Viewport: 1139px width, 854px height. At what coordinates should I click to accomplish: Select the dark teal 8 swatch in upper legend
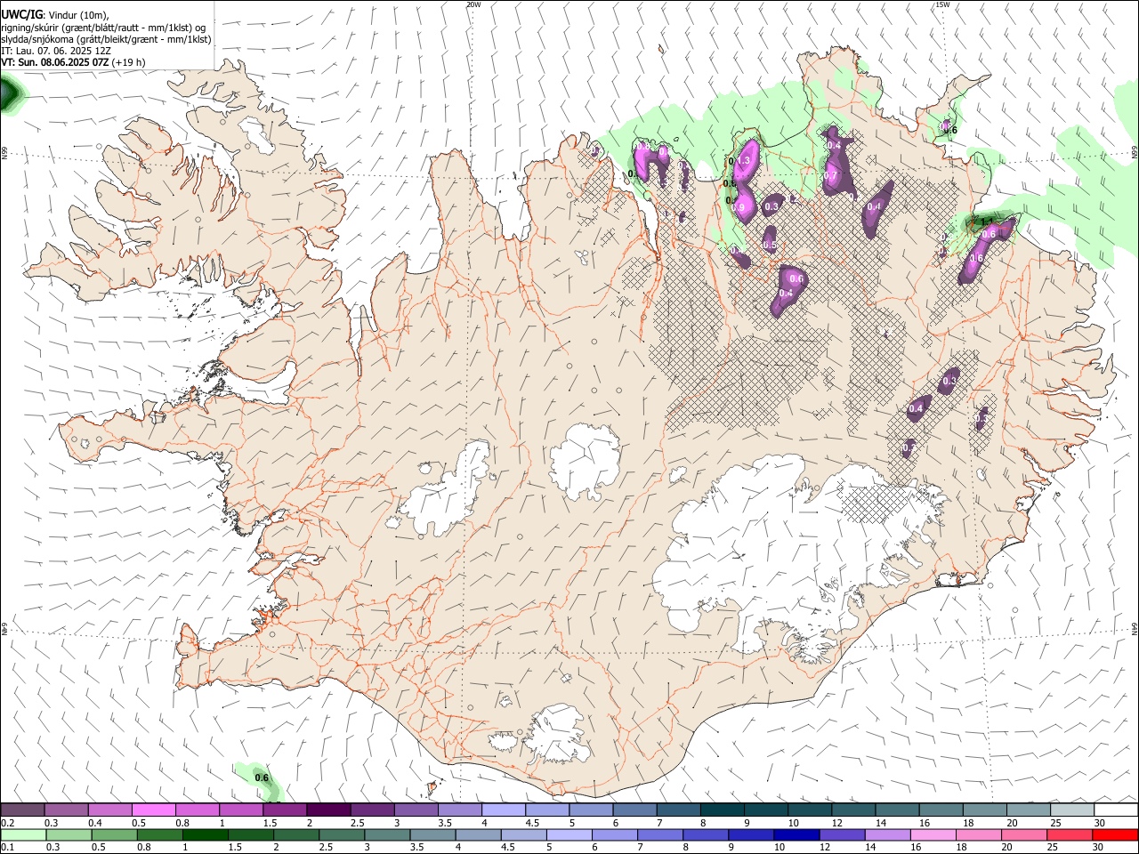coord(723,810)
